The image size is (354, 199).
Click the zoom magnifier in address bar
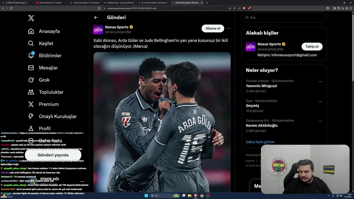point(235,8)
